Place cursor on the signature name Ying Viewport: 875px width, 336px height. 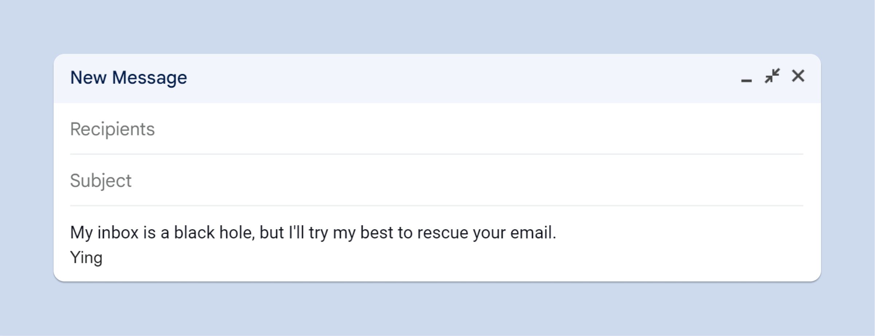[x=86, y=258]
